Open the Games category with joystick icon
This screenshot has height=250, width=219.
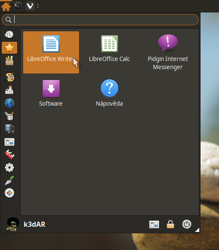(x=9, y=90)
